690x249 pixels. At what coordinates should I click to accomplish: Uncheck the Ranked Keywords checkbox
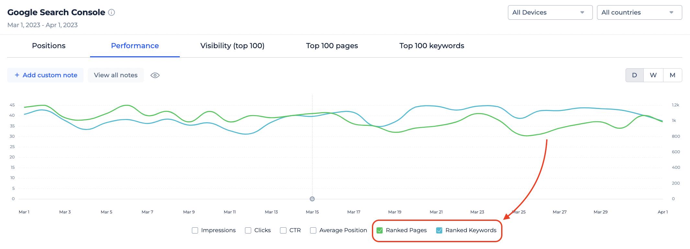pyautogui.click(x=439, y=230)
